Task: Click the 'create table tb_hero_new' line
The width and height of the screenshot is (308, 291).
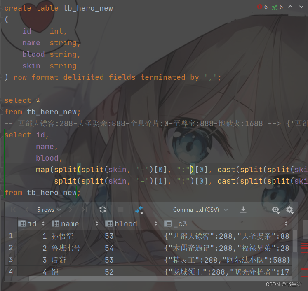Action: [59, 8]
